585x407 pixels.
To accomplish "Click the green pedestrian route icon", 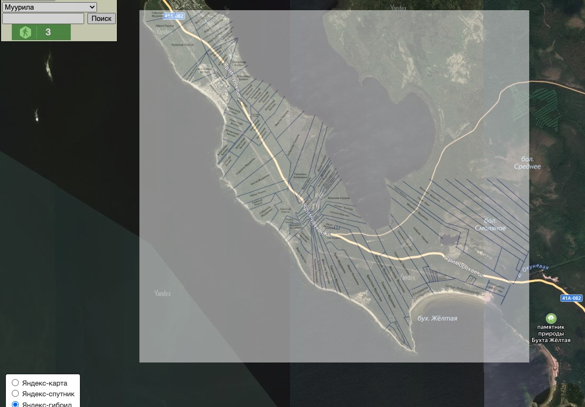I will pyautogui.click(x=25, y=32).
